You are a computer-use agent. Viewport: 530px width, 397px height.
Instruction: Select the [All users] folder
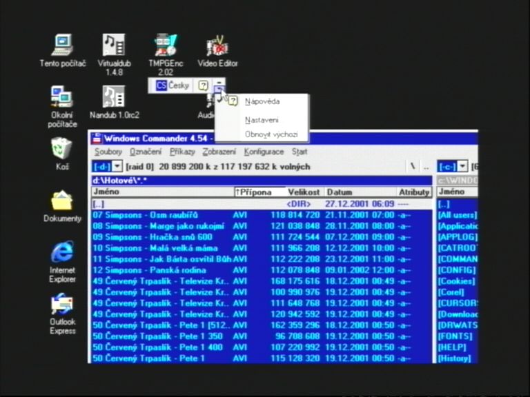pos(457,215)
